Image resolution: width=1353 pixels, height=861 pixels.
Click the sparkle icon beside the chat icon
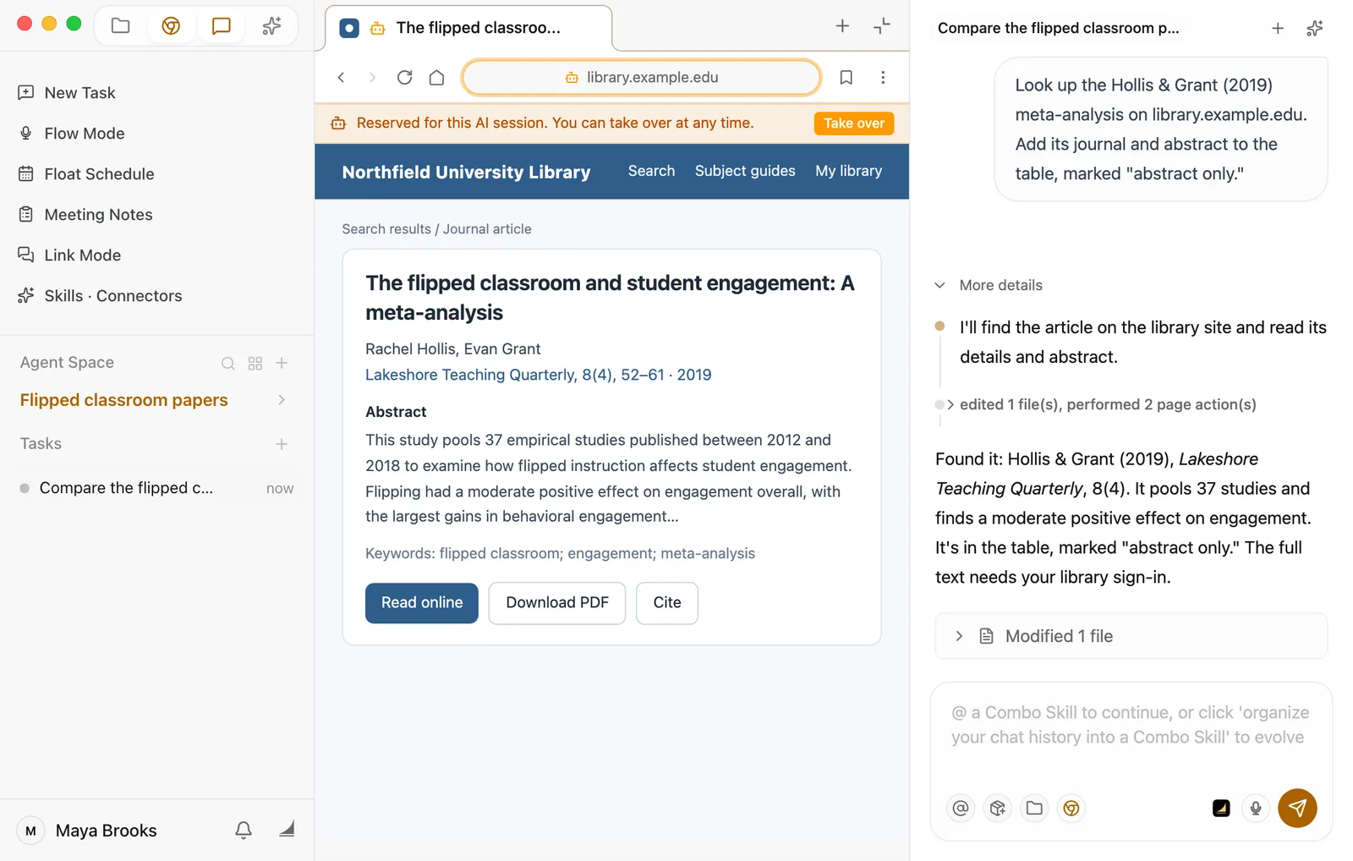pyautogui.click(x=271, y=26)
